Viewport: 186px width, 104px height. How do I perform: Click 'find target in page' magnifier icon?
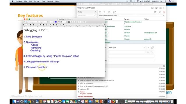(x=152, y=52)
